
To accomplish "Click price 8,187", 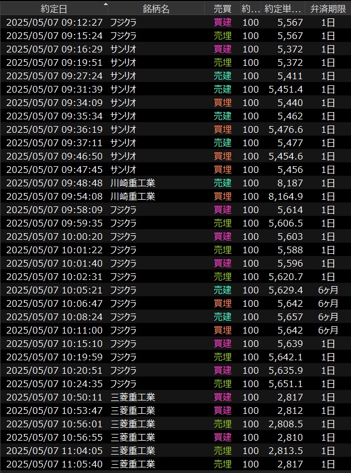I will (290, 183).
